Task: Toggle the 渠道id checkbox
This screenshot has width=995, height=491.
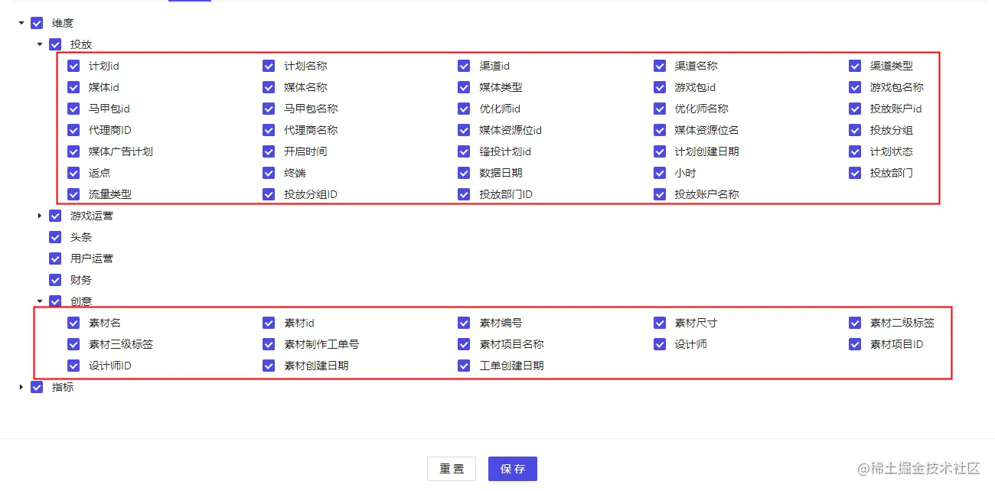Action: point(464,66)
